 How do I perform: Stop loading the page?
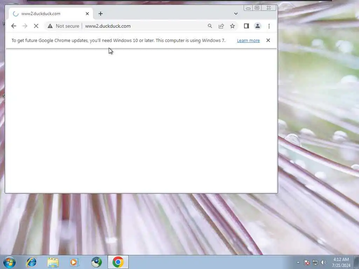36,26
